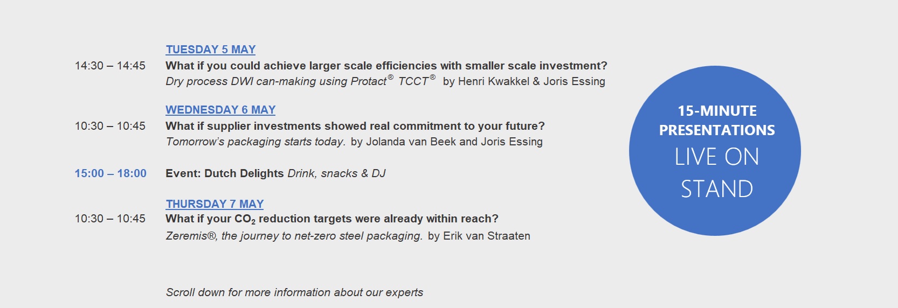Click Wednesday's 10:30 – 10:45 time slot
Screen dimensions: 898x308
point(110,126)
